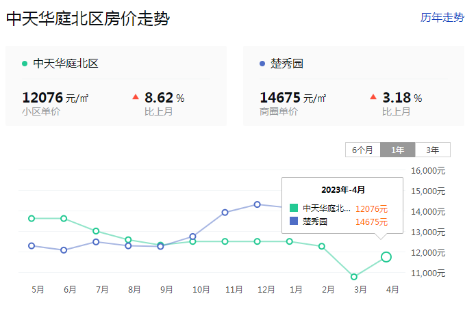Select the blue June data point
The image size is (476, 309).
pyautogui.click(x=64, y=250)
